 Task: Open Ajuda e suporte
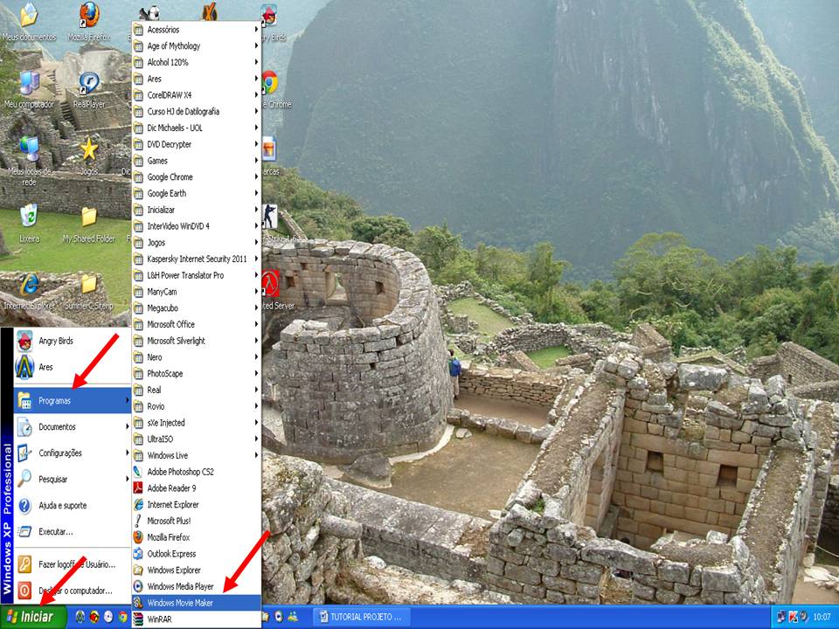73,506
